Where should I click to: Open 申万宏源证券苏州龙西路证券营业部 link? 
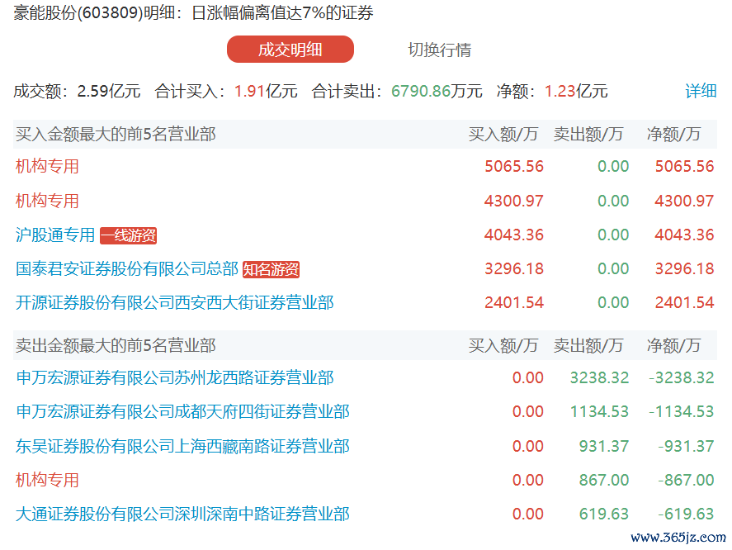tap(175, 377)
